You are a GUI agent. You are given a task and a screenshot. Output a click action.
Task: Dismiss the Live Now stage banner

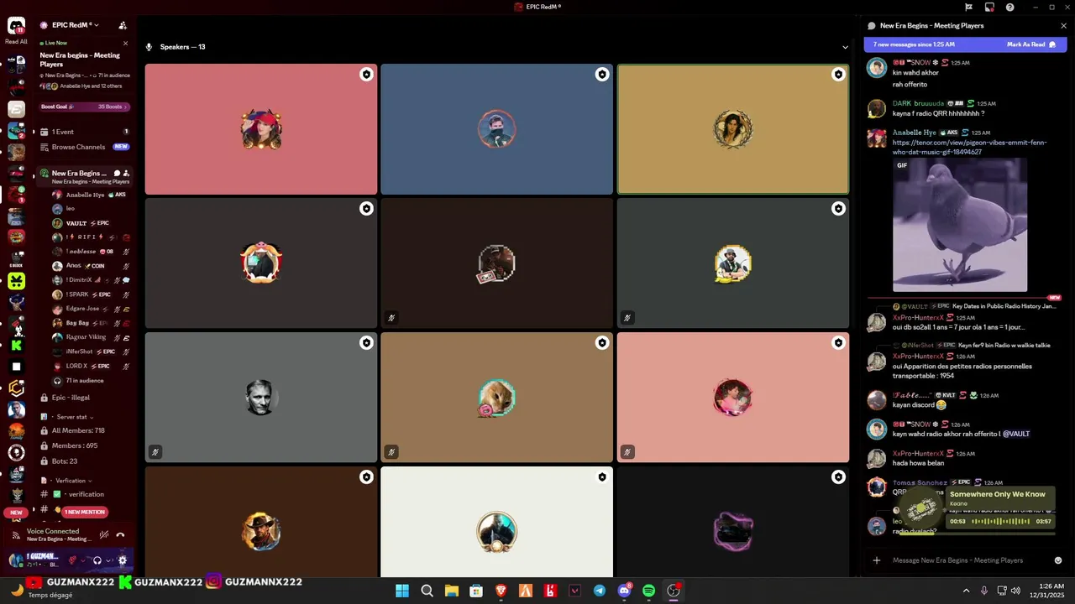pyautogui.click(x=125, y=43)
